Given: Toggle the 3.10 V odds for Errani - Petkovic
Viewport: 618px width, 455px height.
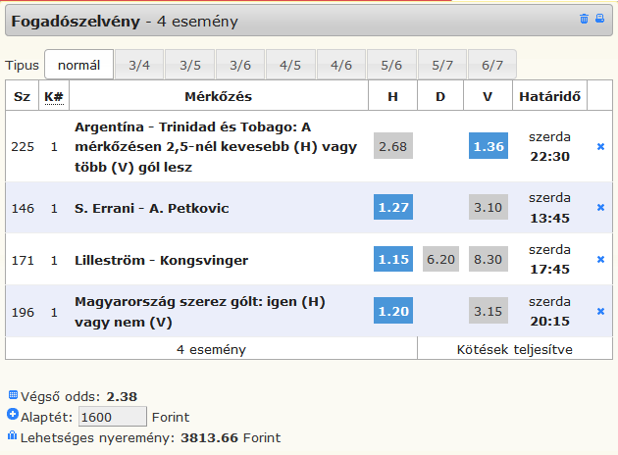Looking at the screenshot, I should click(488, 208).
